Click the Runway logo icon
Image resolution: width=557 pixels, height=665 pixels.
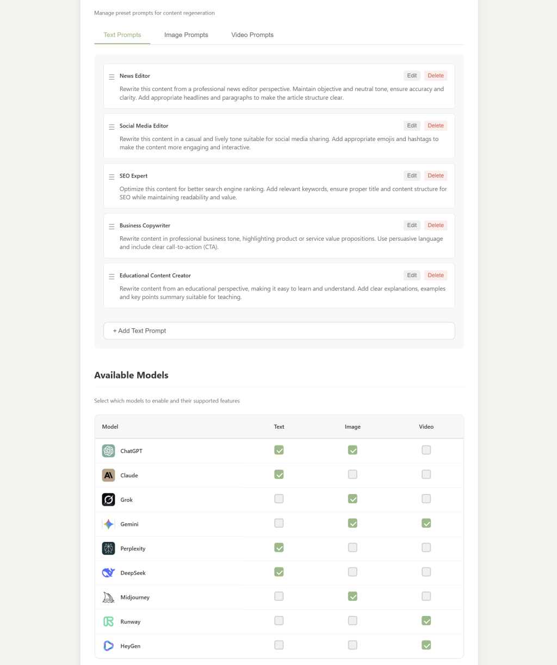click(x=108, y=621)
